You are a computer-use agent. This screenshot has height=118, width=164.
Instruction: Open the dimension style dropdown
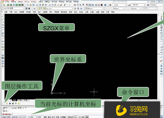tap(138, 5)
